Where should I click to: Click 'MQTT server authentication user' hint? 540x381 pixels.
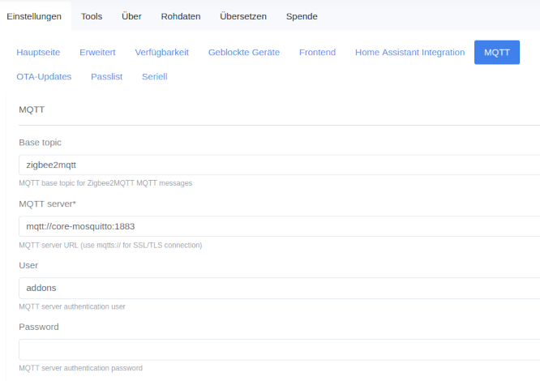(x=72, y=306)
